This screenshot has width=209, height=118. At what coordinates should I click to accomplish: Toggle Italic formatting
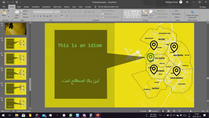click(37, 16)
